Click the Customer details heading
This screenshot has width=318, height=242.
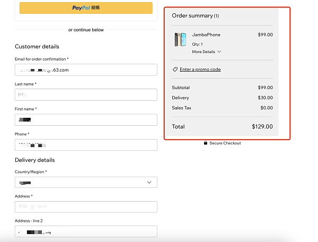[x=37, y=47]
